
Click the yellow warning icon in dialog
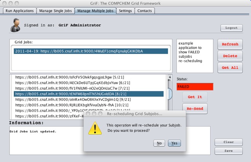pos(95,128)
